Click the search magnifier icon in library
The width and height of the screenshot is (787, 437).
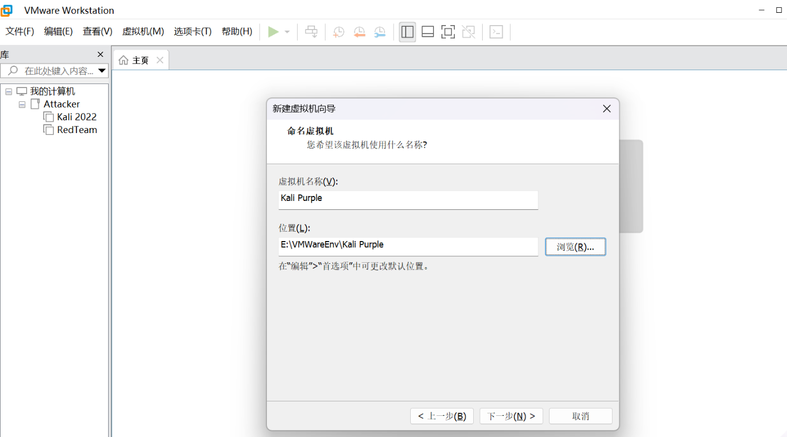tap(13, 71)
